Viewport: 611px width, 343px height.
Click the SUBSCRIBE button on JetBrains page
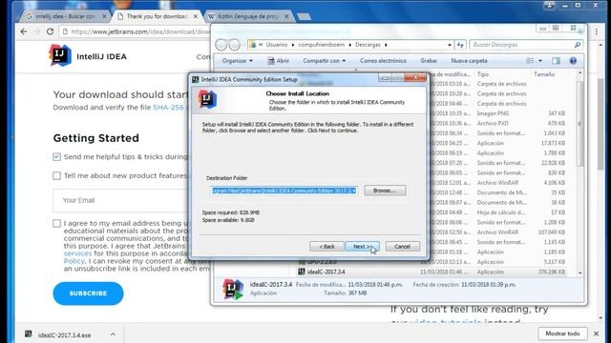[x=88, y=293]
